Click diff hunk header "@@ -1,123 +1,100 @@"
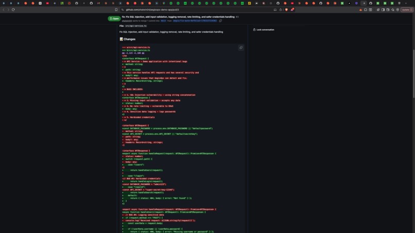The height and width of the screenshot is (233, 415). [x=133, y=53]
